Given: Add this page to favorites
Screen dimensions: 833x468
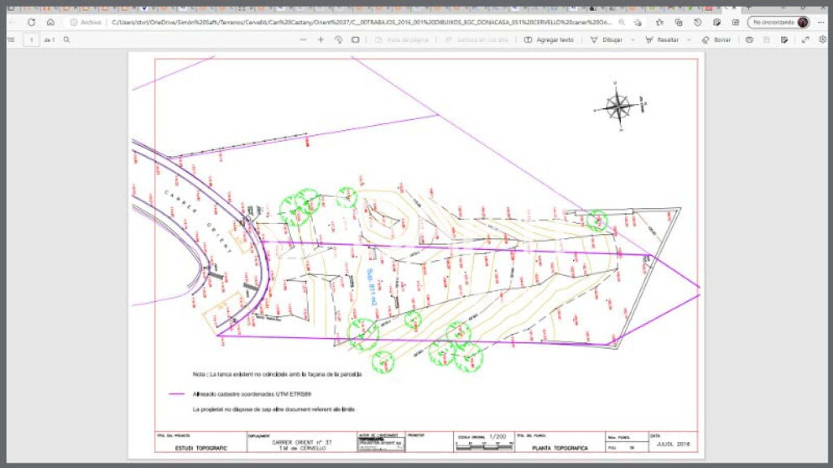Looking at the screenshot, I should [x=637, y=22].
